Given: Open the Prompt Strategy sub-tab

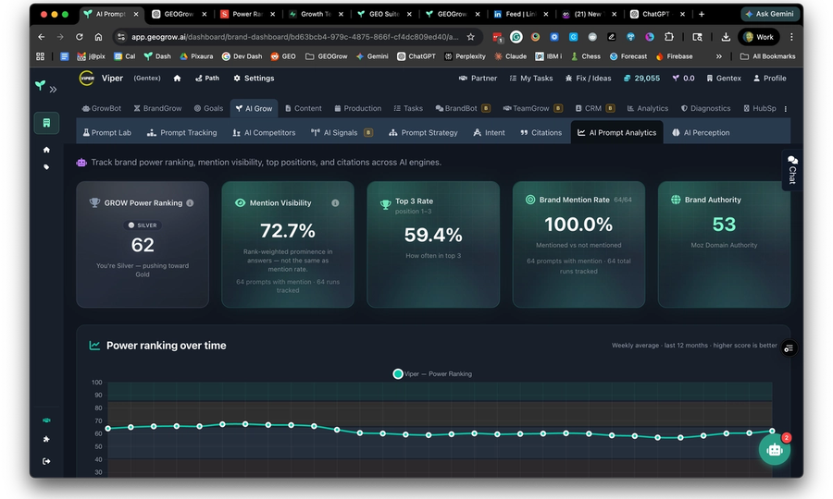Looking at the screenshot, I should pyautogui.click(x=423, y=132).
